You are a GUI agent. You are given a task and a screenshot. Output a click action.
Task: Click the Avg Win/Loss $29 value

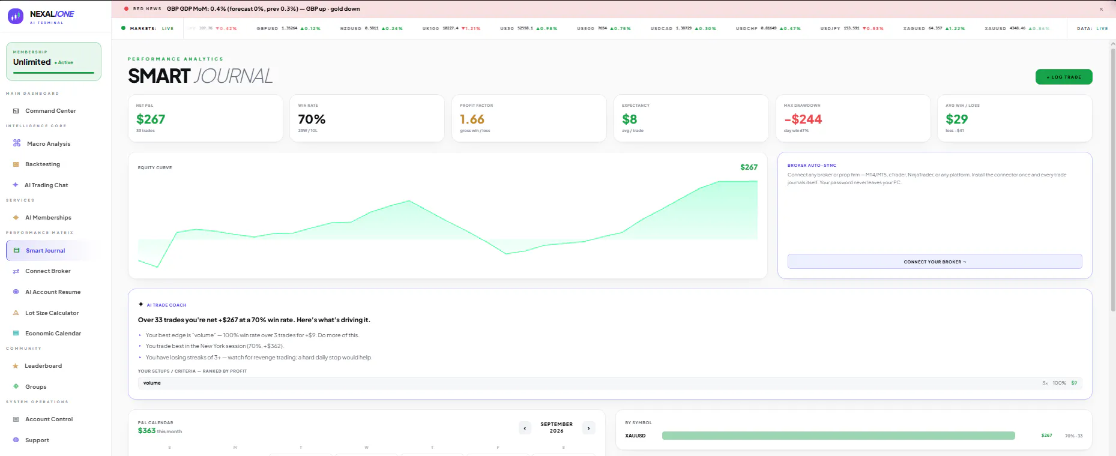(957, 119)
